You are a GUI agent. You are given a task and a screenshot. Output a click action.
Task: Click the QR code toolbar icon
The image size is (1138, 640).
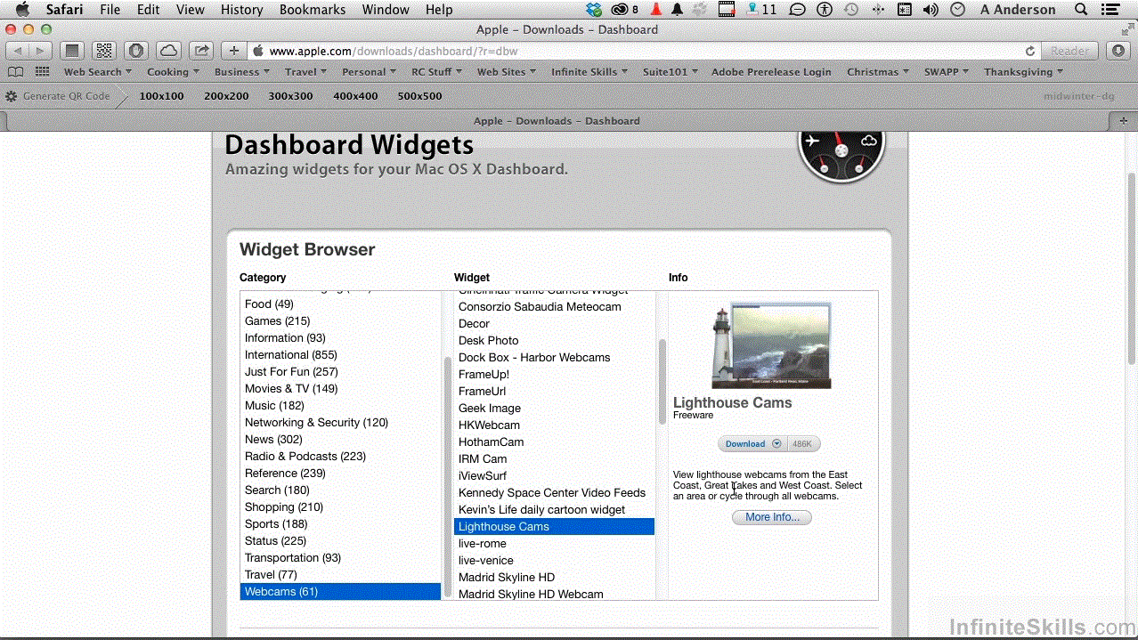coord(104,51)
